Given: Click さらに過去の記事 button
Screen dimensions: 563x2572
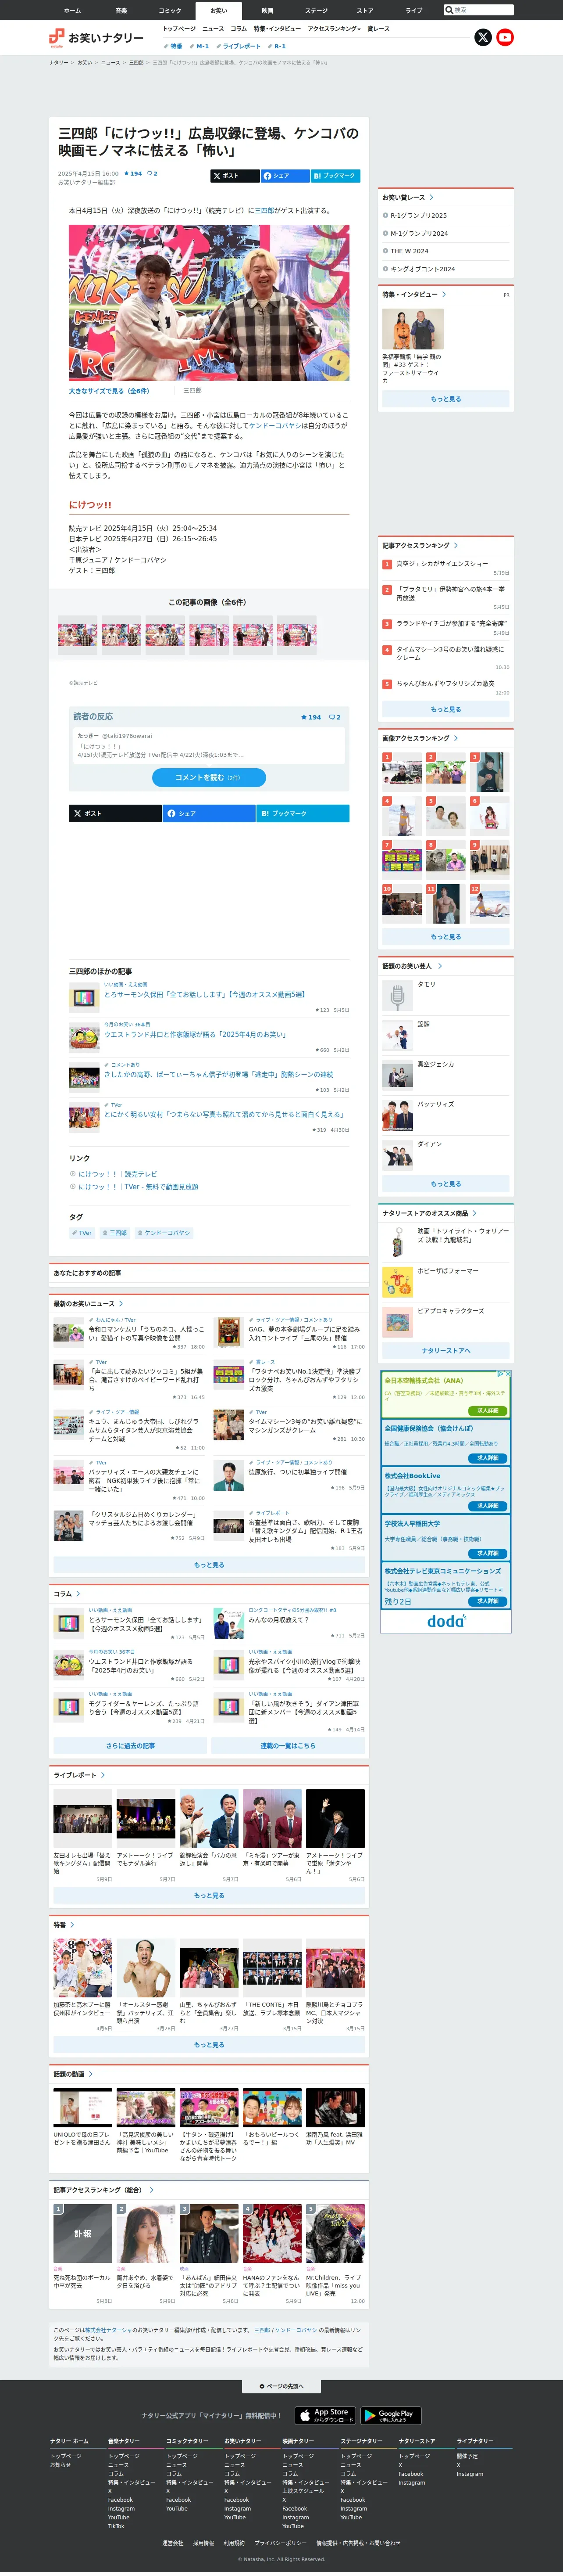Looking at the screenshot, I should tap(131, 1745).
